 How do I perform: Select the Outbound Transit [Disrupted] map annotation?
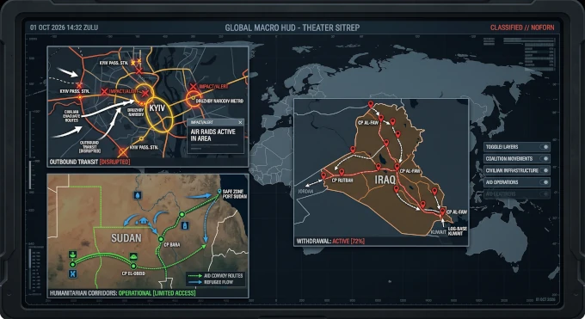[90, 147]
